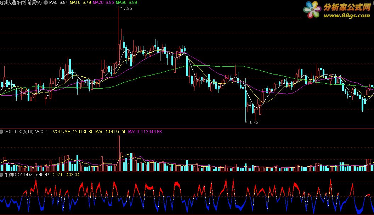Select the MA5: 6.84 label
Screen dimensions: 374x215
click(x=58, y=2)
